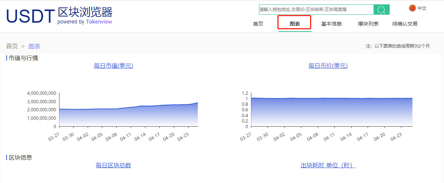Open the 首页 navigation tab
The width and height of the screenshot is (444, 183).
(x=258, y=24)
